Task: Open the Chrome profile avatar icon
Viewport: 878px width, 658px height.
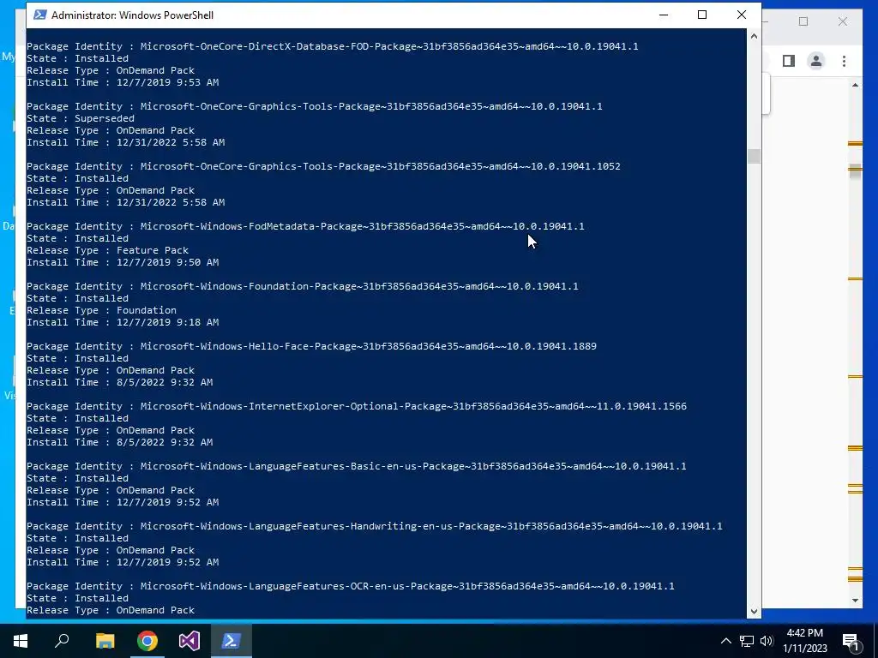Action: tap(816, 61)
